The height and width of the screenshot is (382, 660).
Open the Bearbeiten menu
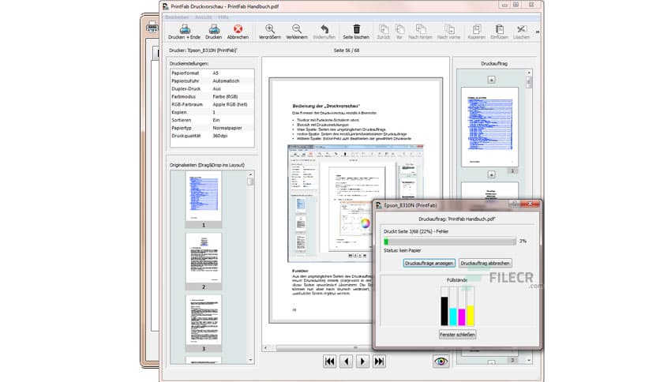(177, 17)
